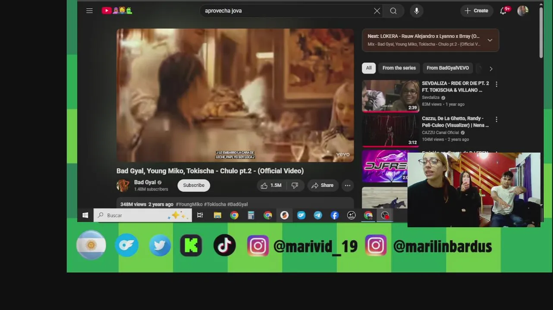
Task: Click the #Tokischa hashtag
Action: click(x=215, y=205)
